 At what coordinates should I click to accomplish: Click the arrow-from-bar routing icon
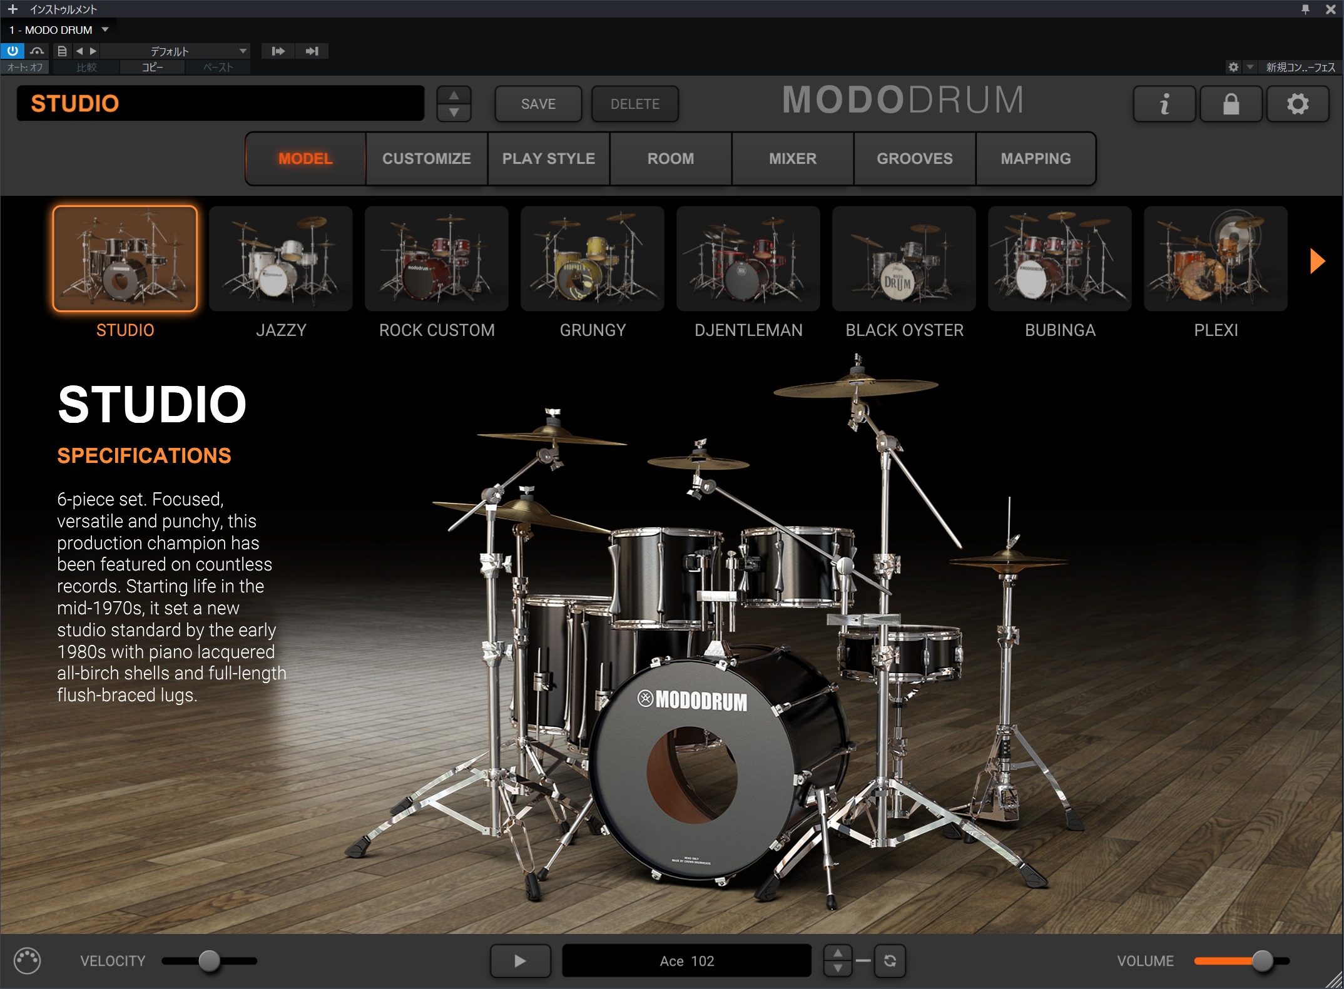point(278,51)
